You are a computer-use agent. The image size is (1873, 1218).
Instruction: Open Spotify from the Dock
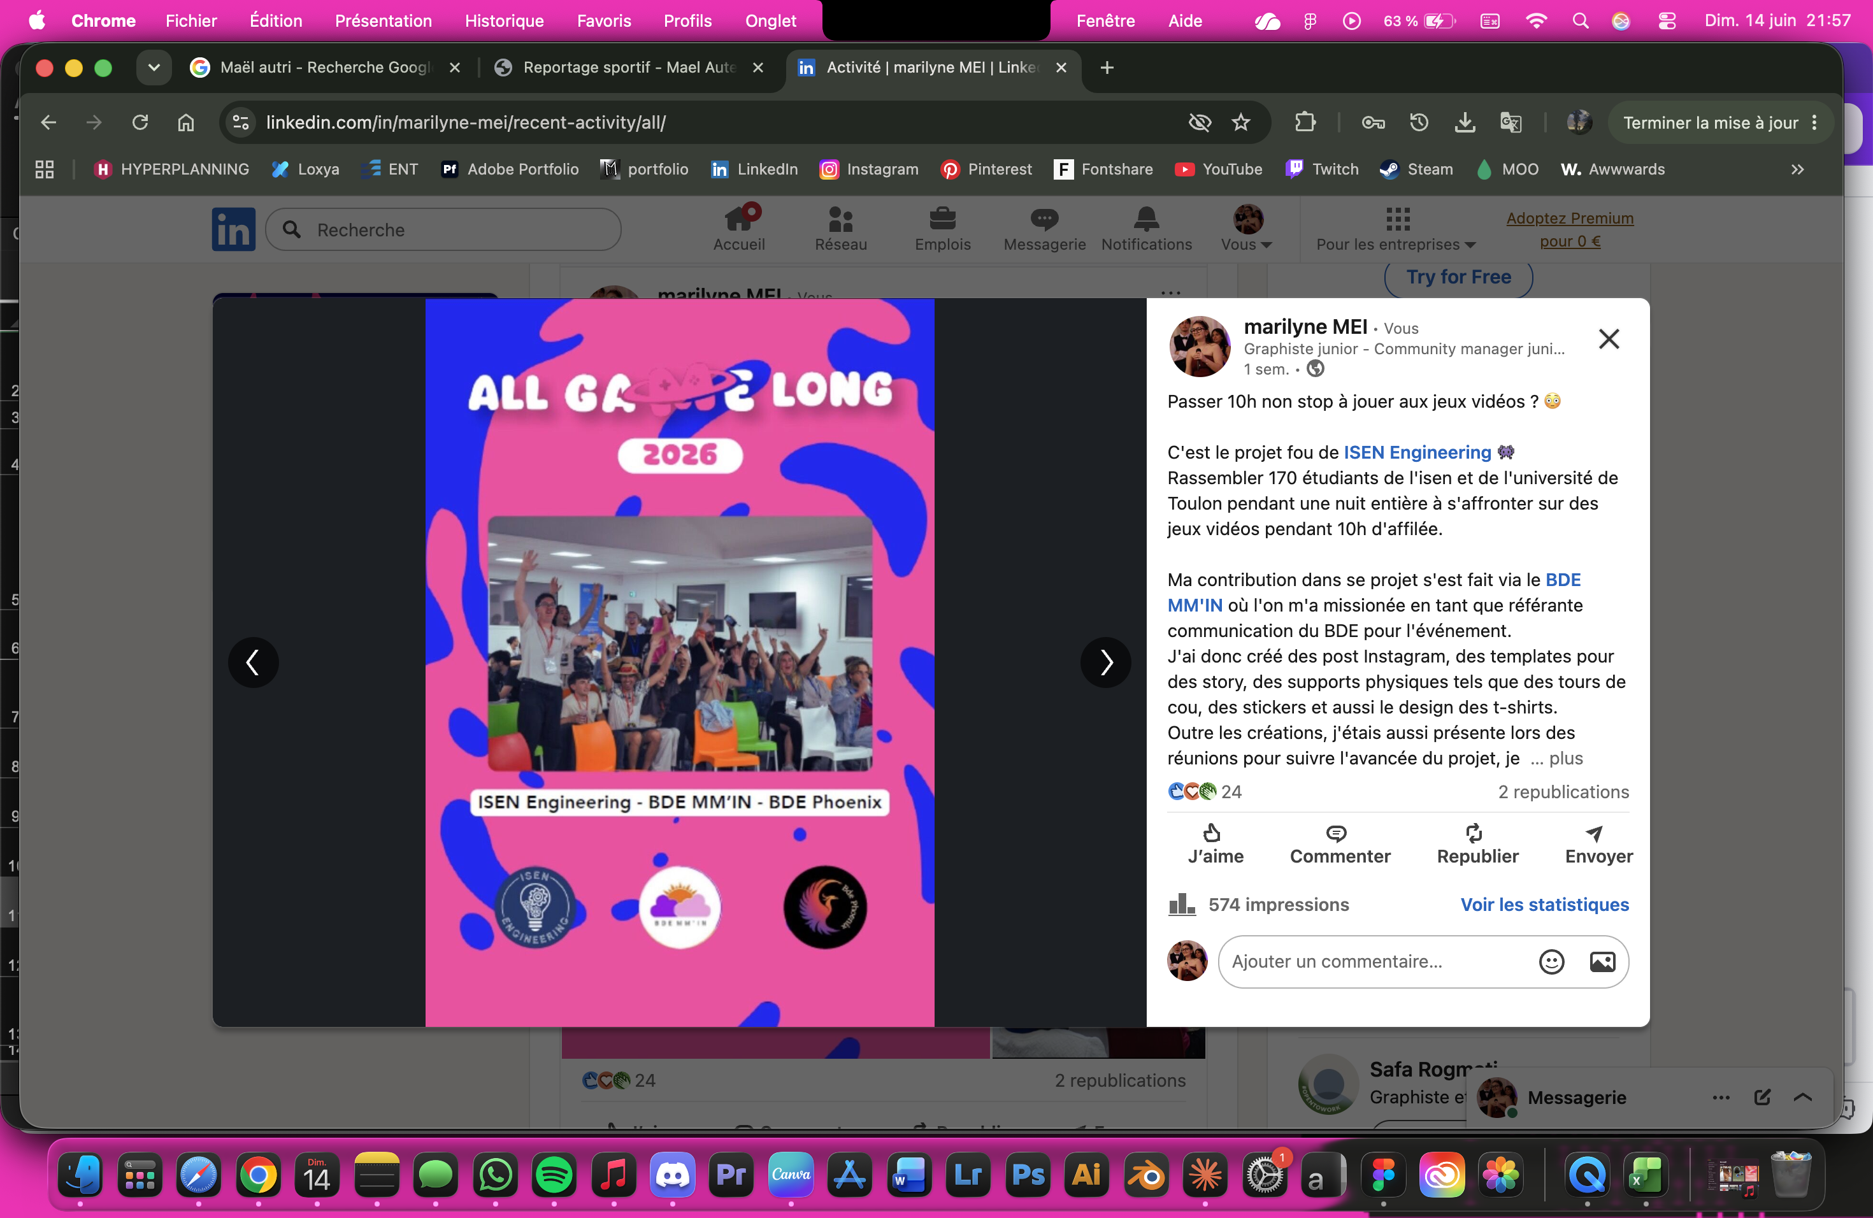[x=554, y=1175]
